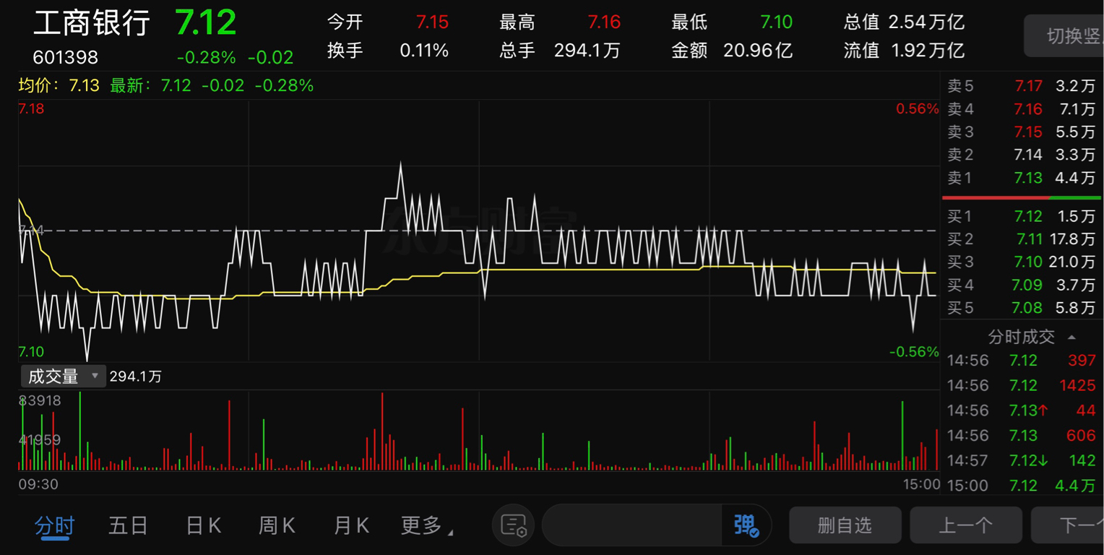
Task: Collapse the 分时成交 panel arrow
Action: tap(1071, 337)
